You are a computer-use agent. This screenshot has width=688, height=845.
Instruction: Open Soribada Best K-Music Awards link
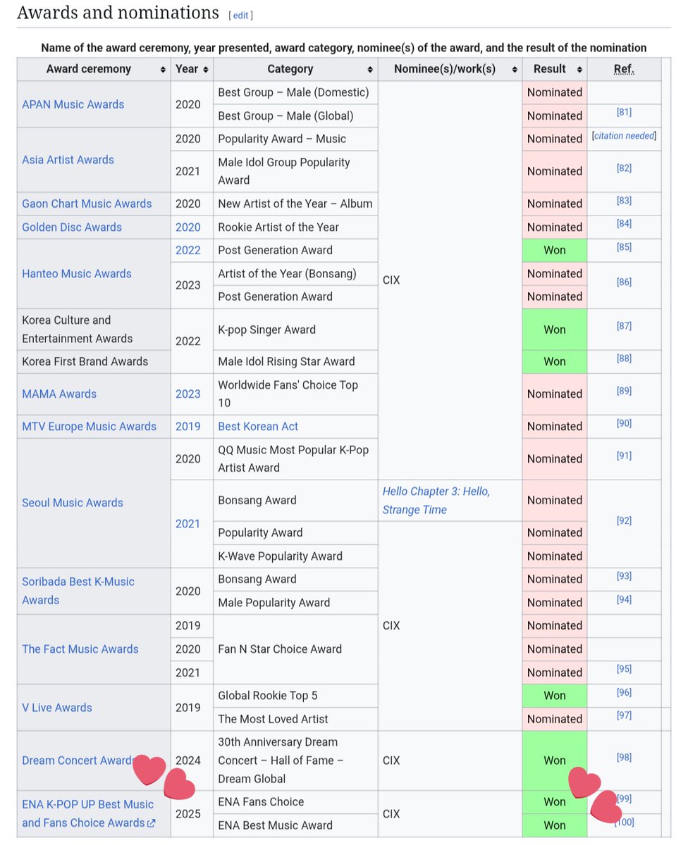point(78,591)
